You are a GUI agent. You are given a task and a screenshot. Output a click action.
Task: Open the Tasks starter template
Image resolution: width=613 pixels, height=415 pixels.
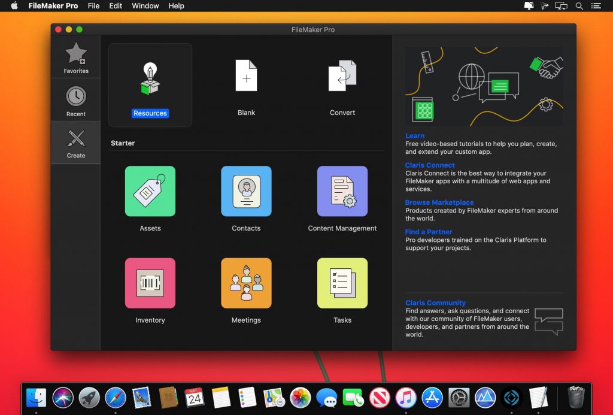(342, 283)
